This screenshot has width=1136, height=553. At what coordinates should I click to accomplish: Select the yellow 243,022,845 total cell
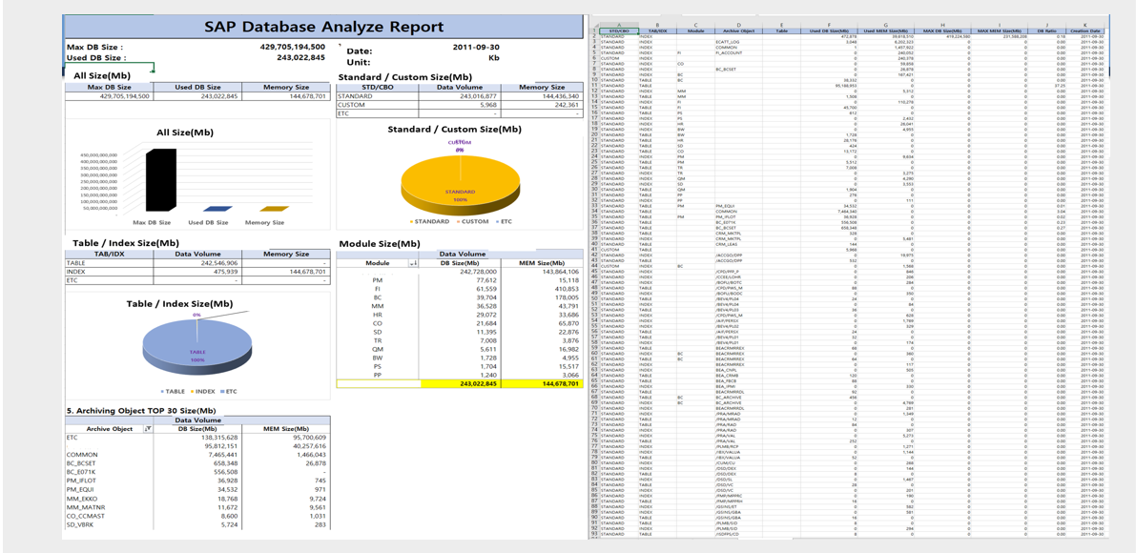point(461,383)
